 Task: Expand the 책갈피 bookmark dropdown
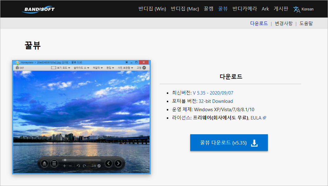[98, 68]
